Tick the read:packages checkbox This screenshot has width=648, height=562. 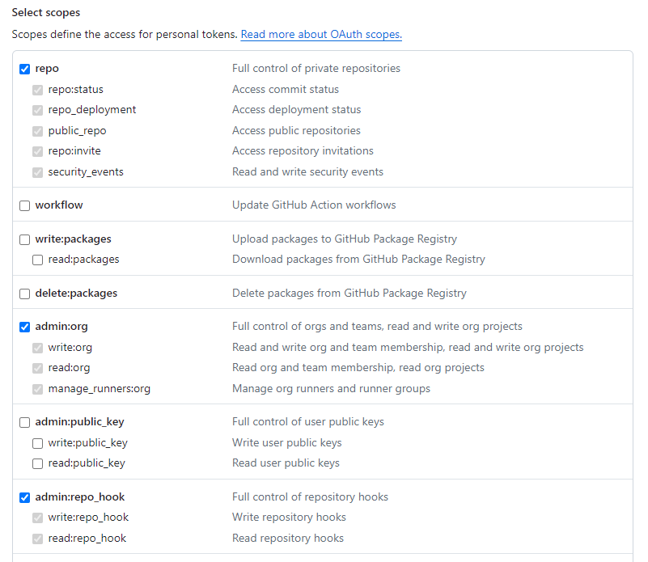pos(37,260)
